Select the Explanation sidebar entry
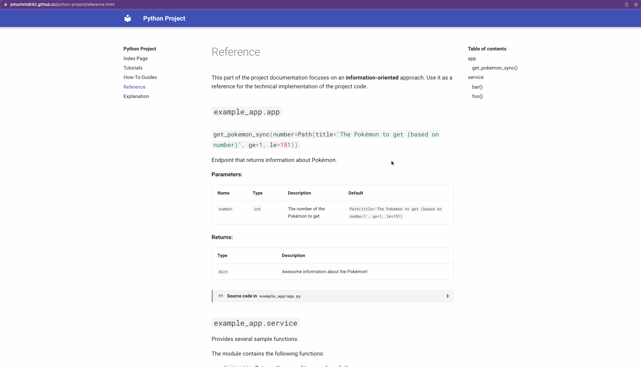The height and width of the screenshot is (367, 641). [x=136, y=96]
